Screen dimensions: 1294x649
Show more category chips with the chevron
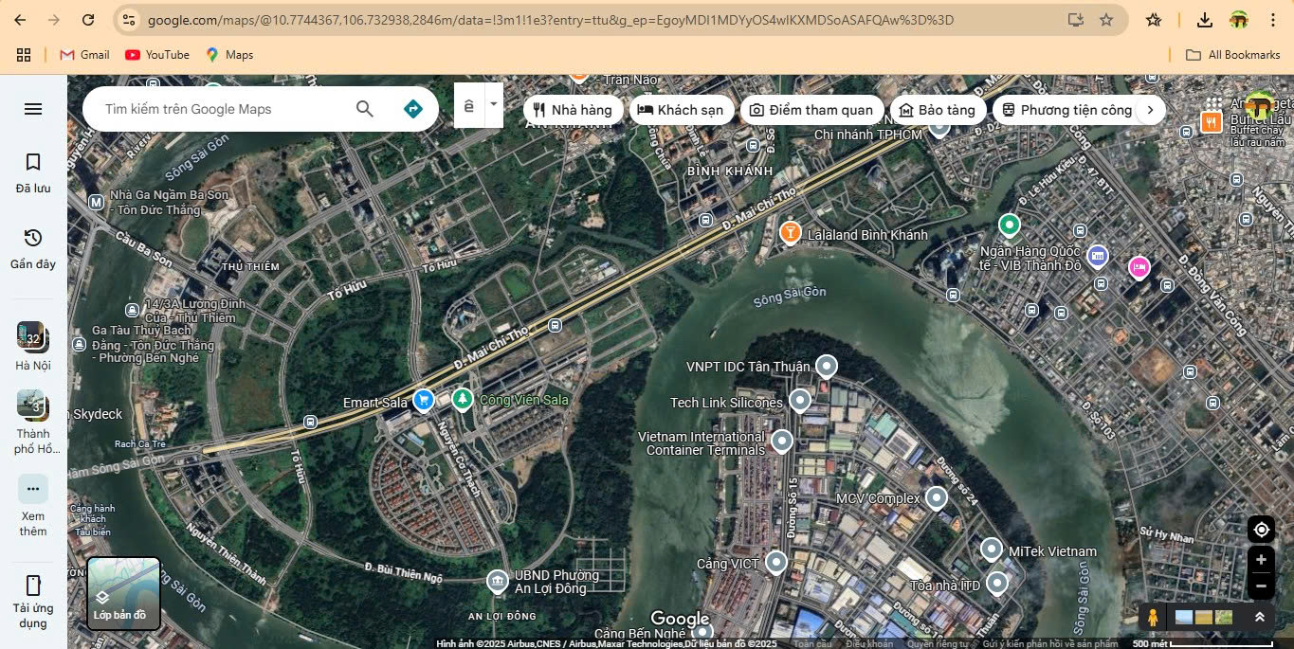click(x=1150, y=110)
